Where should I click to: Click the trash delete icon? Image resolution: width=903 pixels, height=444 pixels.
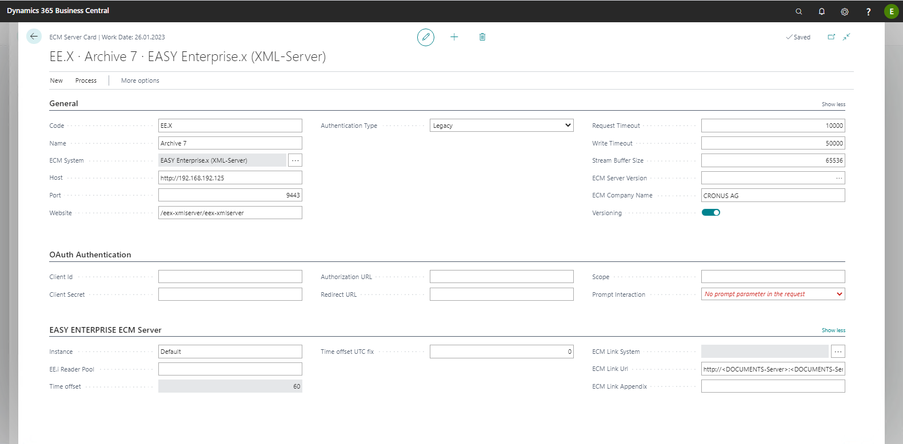point(482,37)
